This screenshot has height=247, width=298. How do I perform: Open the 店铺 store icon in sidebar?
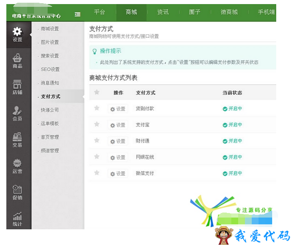[17, 87]
